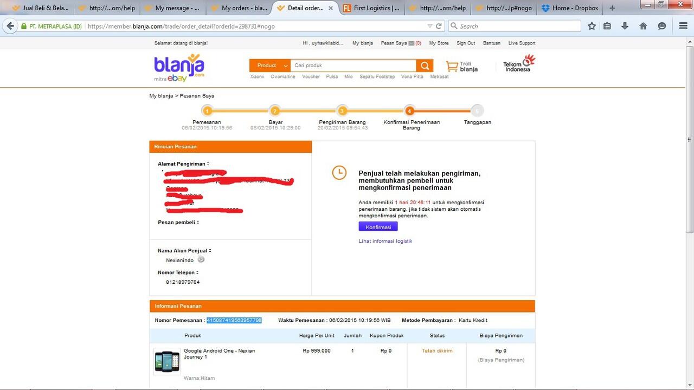Open the My Store link
694x390 pixels.
439,43
